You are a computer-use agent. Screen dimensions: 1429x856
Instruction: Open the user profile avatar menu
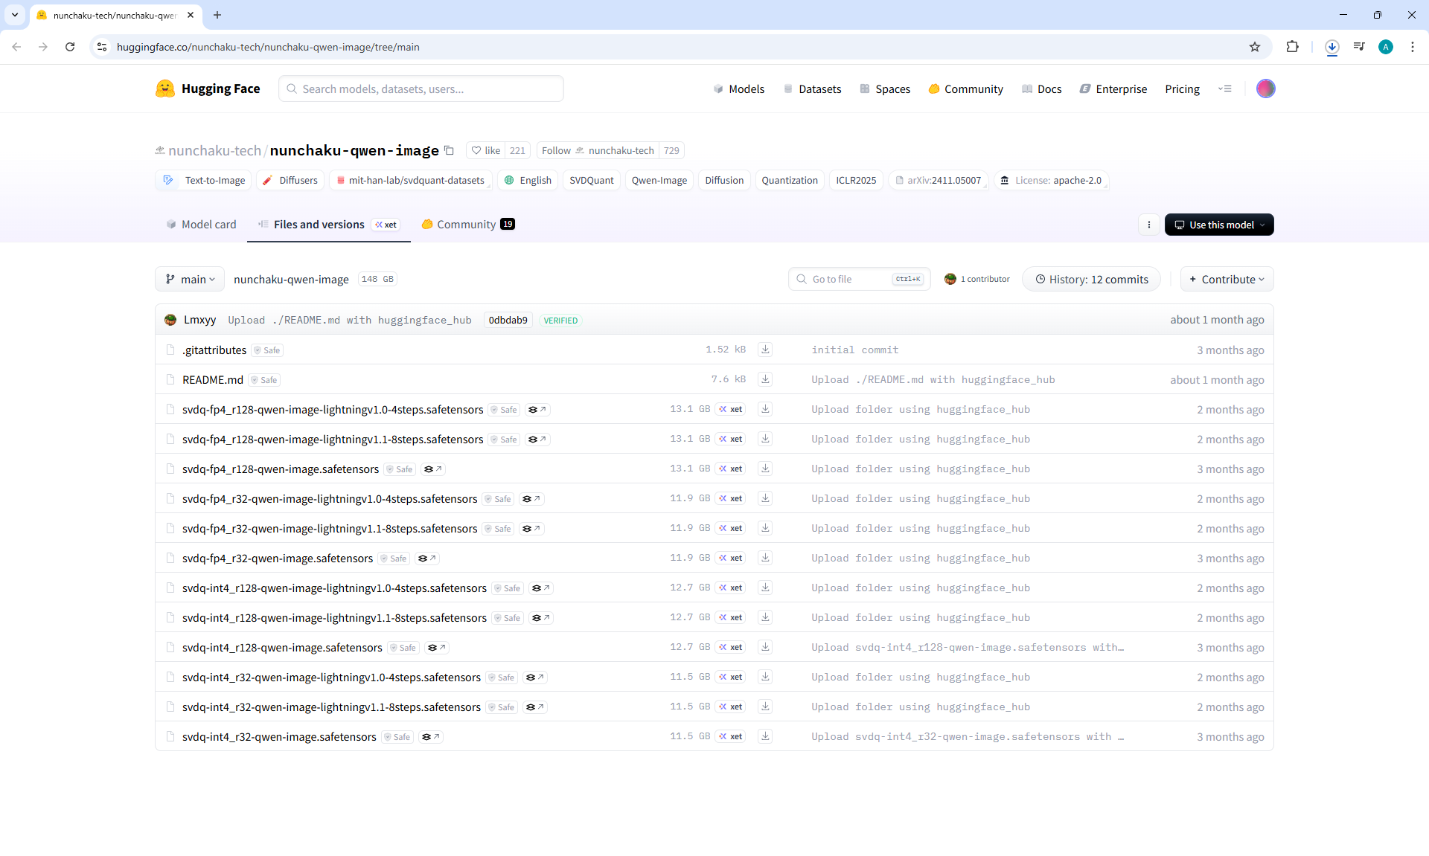coord(1265,89)
